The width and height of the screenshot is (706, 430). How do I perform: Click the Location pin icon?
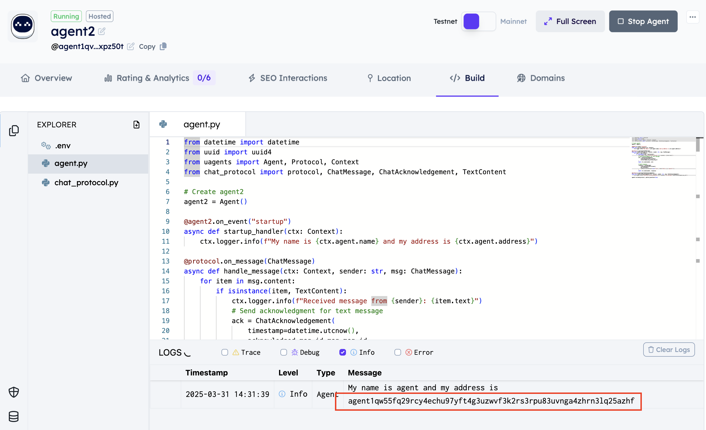(x=370, y=78)
